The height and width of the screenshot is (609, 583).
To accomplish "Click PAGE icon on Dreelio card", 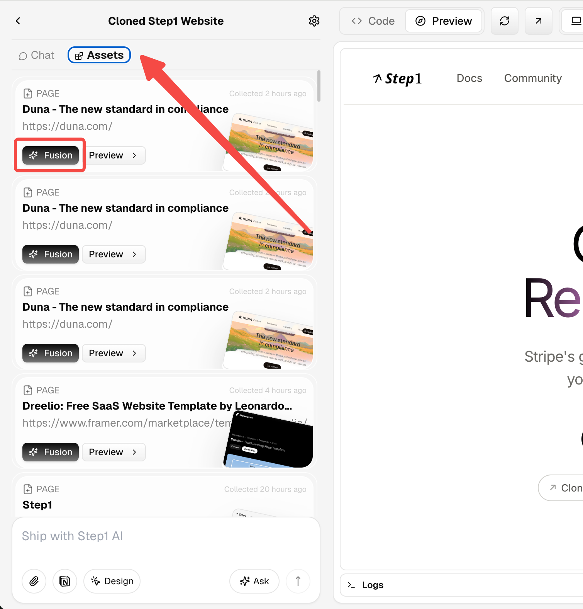I will point(28,390).
